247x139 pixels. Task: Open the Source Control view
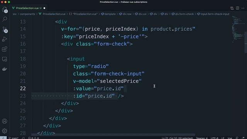click(5, 29)
